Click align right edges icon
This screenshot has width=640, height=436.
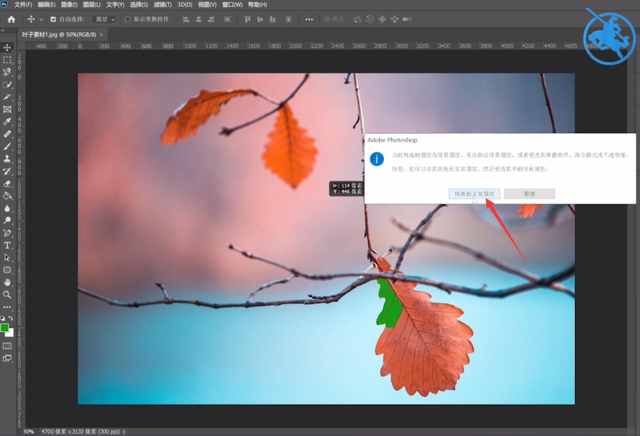[x=211, y=19]
